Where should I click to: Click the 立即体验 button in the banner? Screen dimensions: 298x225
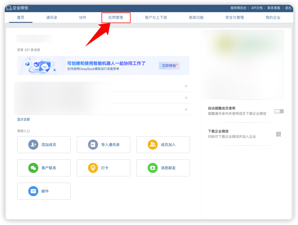click(x=169, y=66)
